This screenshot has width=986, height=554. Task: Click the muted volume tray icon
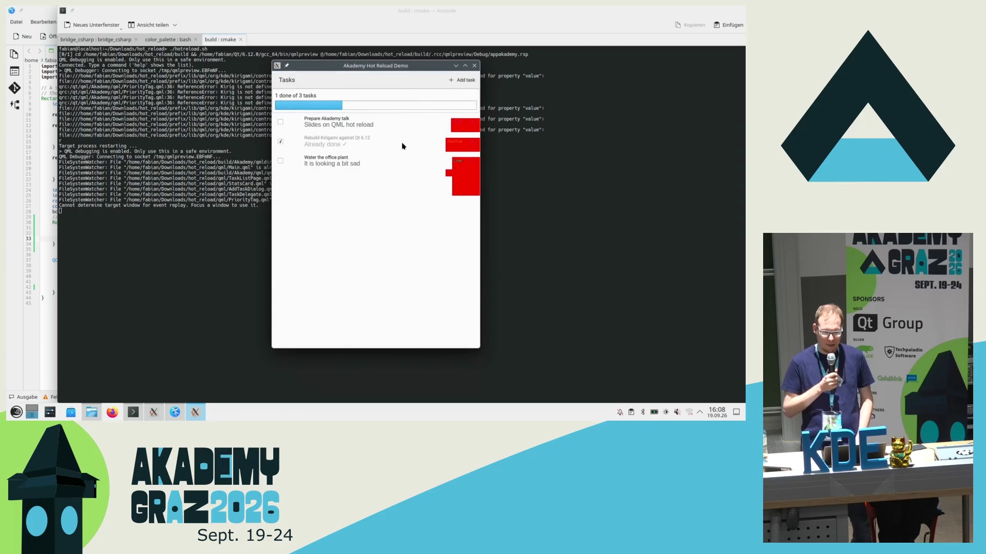tap(677, 412)
